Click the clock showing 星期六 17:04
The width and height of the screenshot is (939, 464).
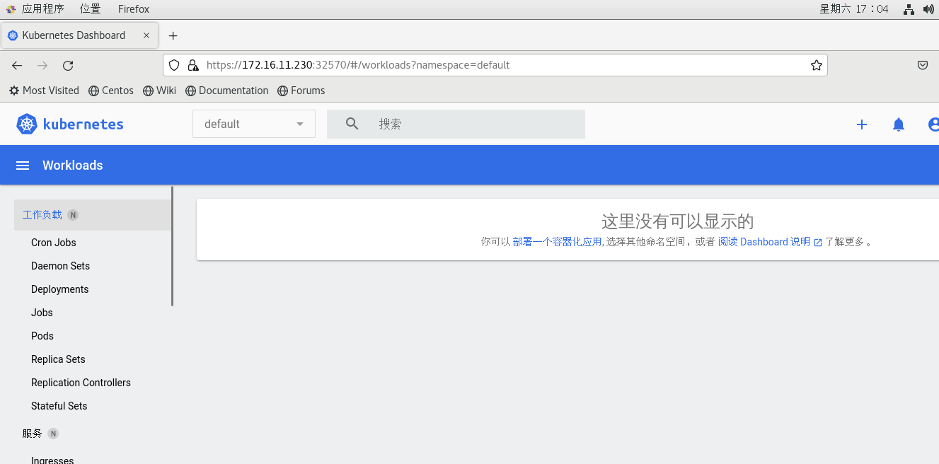tap(853, 9)
